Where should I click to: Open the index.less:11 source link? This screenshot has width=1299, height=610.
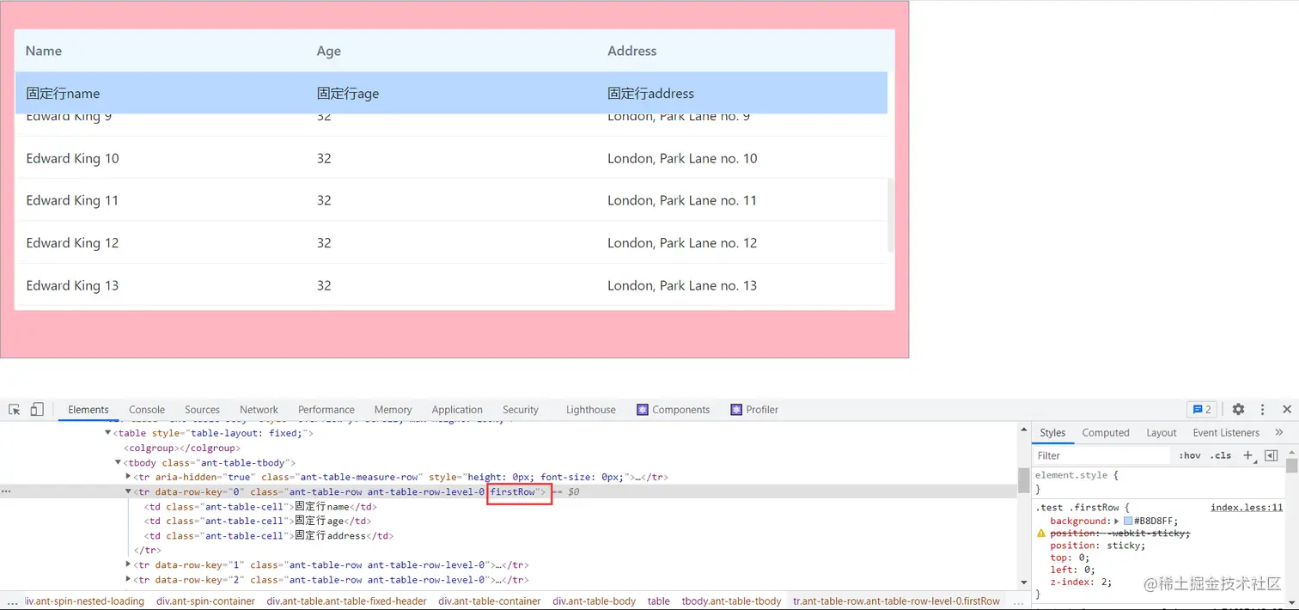click(x=1247, y=507)
